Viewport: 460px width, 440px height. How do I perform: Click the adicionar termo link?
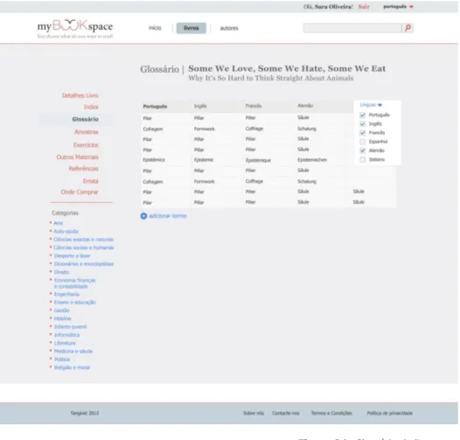coord(168,216)
